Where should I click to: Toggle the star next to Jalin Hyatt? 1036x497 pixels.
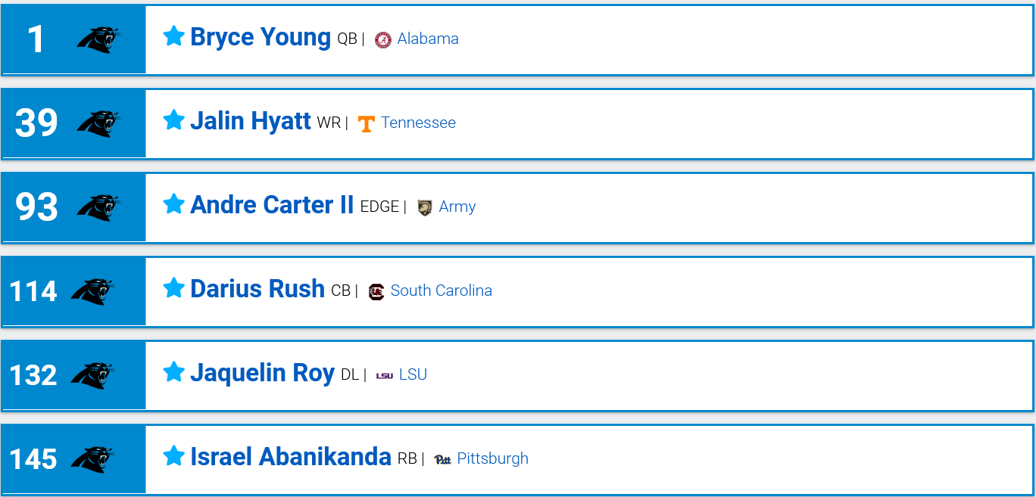click(x=173, y=120)
